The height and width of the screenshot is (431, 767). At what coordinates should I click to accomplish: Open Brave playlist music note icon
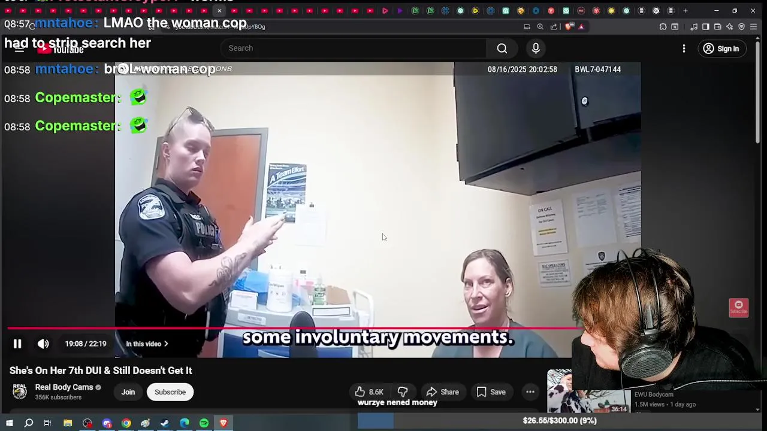[x=694, y=26]
